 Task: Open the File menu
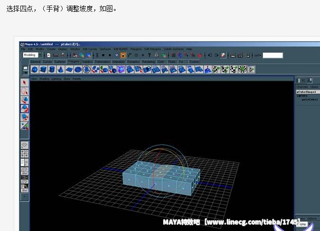point(23,49)
